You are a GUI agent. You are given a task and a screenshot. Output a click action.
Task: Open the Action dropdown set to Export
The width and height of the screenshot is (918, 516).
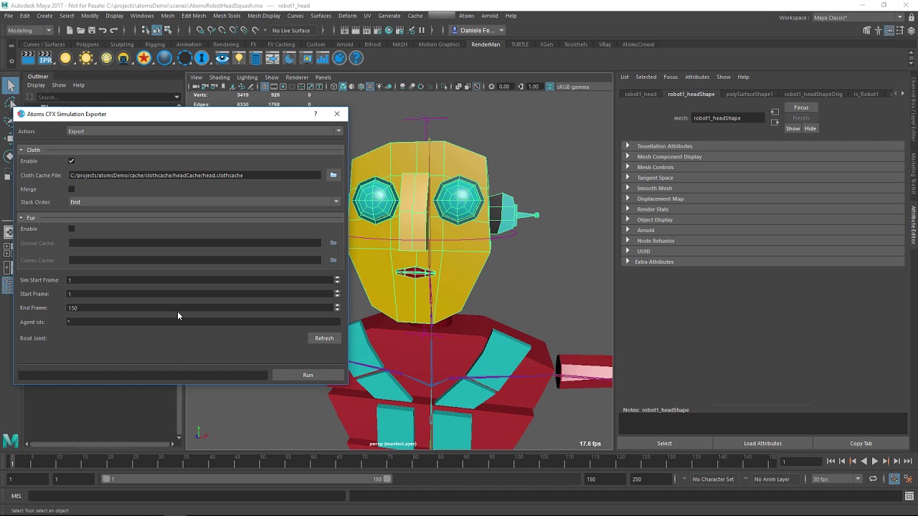click(204, 131)
